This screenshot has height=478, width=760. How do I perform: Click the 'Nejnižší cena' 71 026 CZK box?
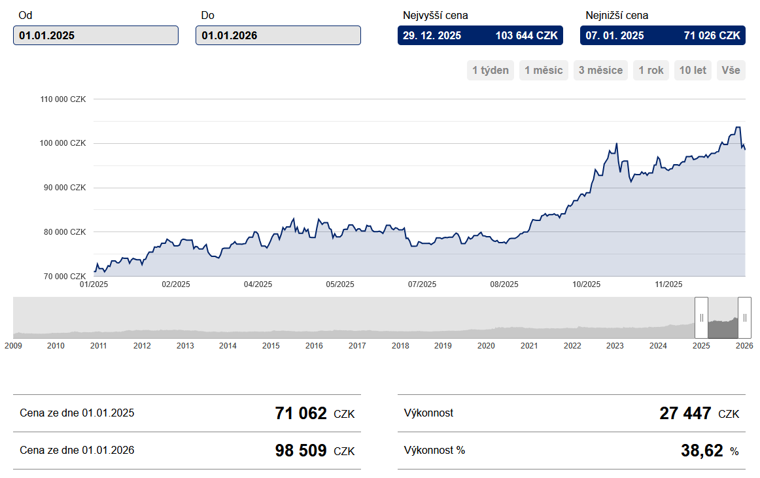point(663,35)
